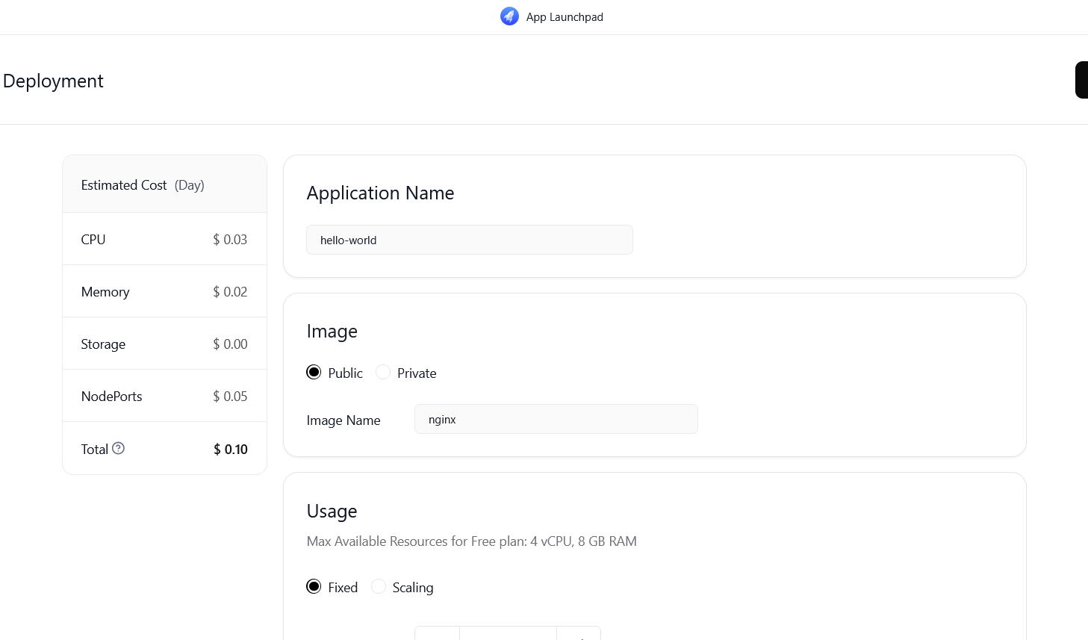Click the help icon next to Total

click(118, 448)
